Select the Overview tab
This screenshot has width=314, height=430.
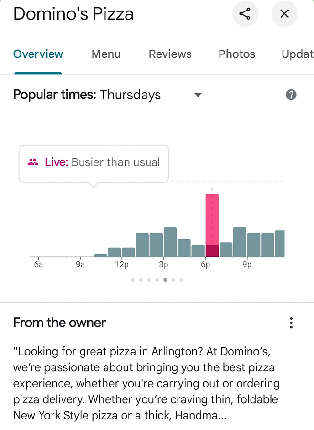(38, 54)
